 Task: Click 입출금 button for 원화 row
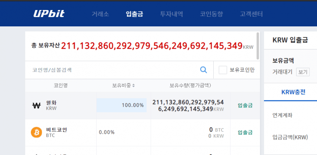pos(245,105)
